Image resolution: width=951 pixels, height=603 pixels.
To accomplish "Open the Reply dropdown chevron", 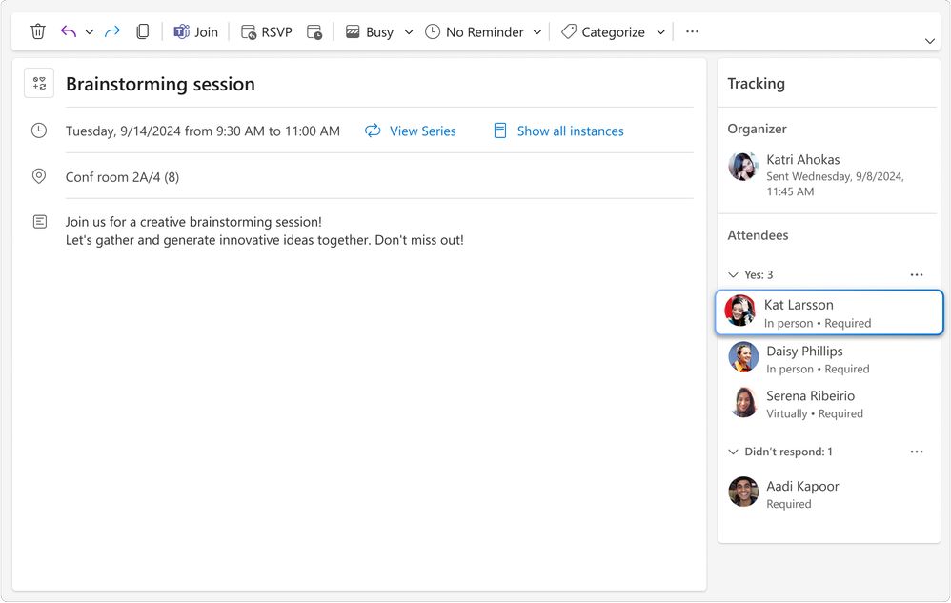I will point(89,30).
